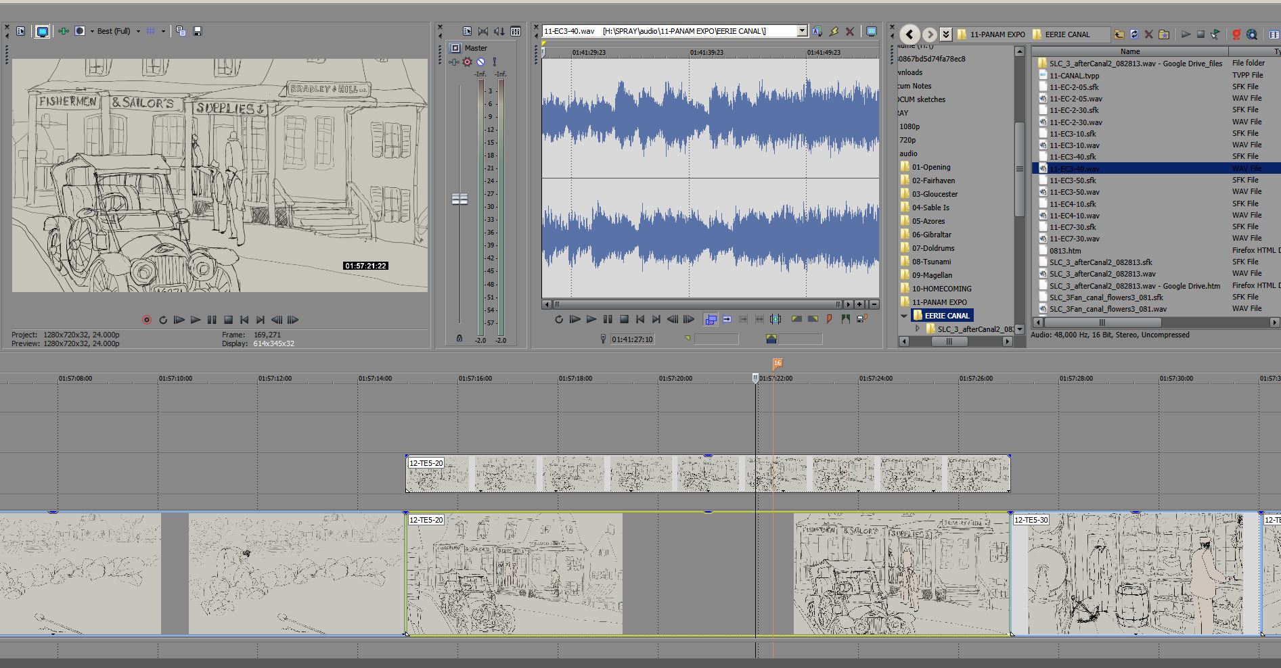
Task: Toggle Downmix Output in mixer toolbar
Action: pyautogui.click(x=483, y=31)
